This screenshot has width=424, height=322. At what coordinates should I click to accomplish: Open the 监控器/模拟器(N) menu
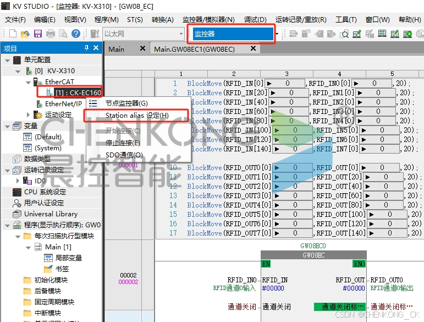[x=208, y=20]
